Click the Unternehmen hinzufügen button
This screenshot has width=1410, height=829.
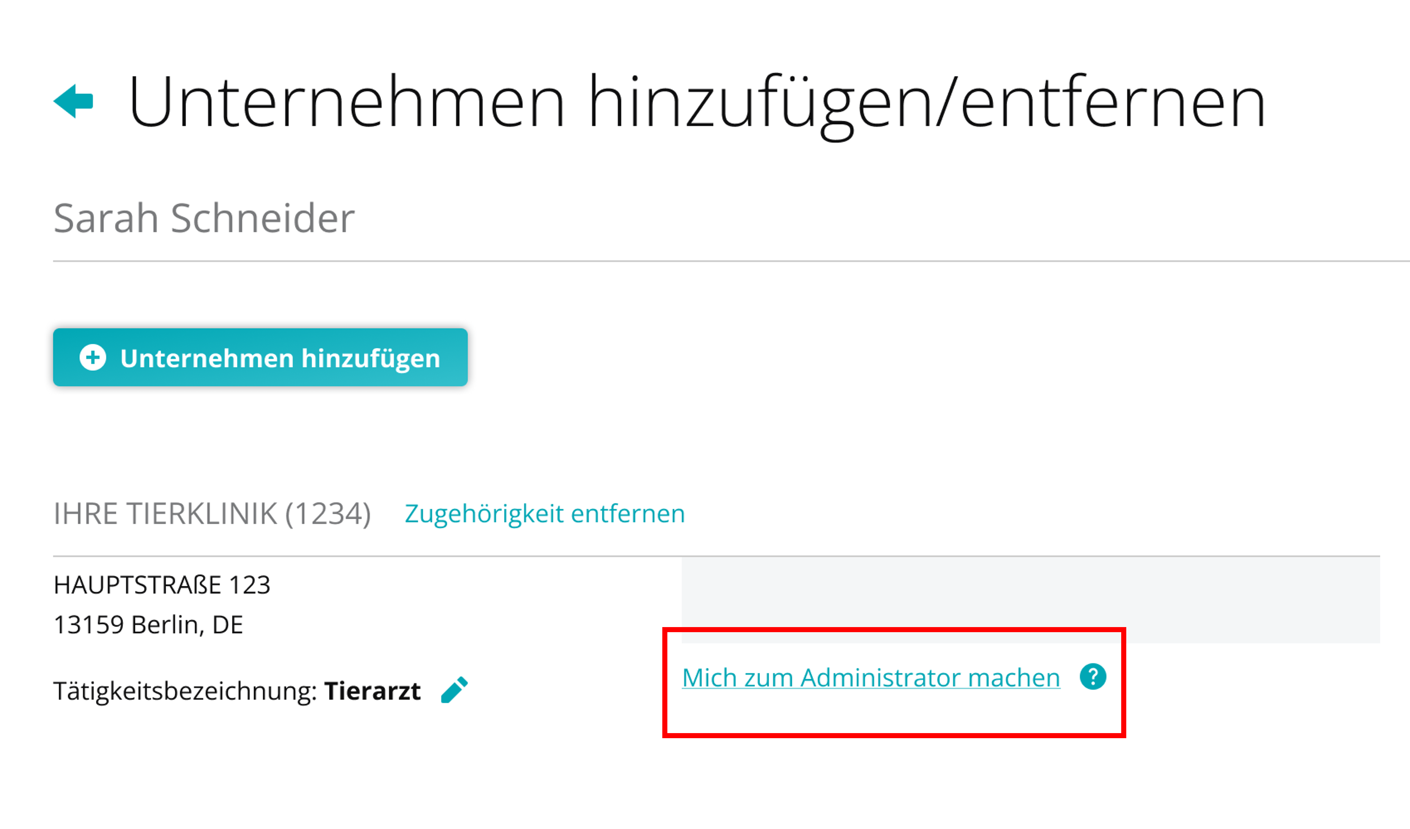tap(260, 358)
